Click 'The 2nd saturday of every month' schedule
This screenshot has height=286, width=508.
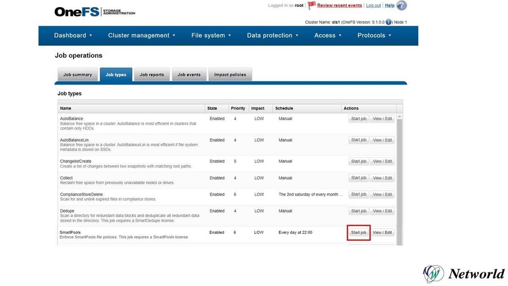click(x=311, y=194)
